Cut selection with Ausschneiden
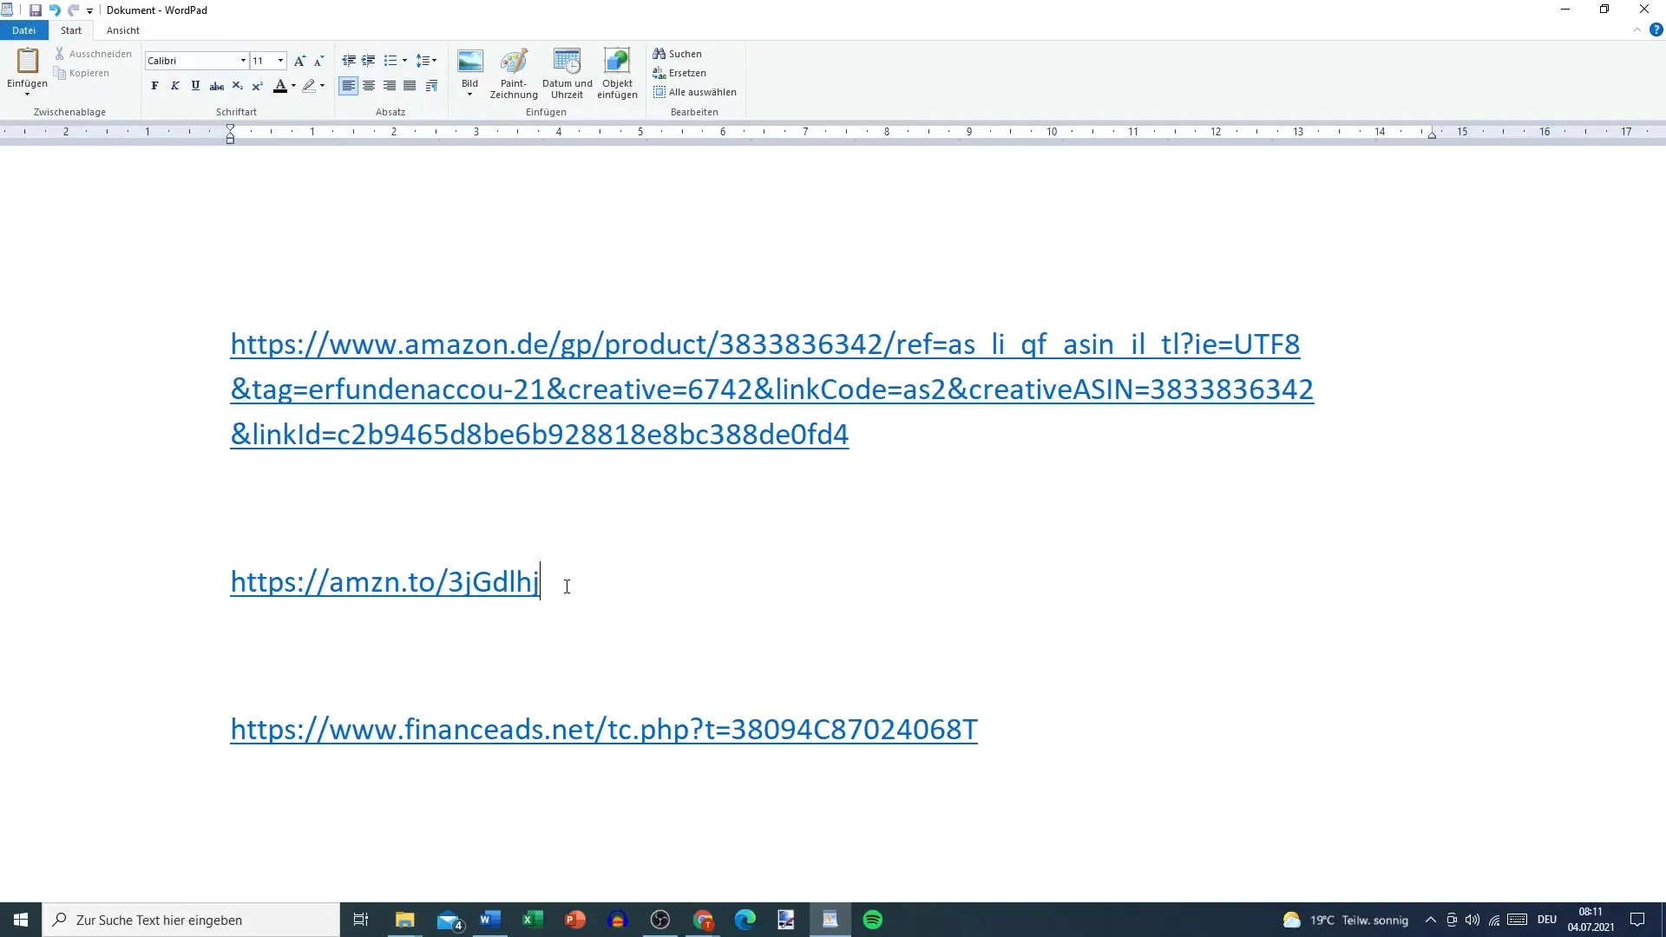The width and height of the screenshot is (1666, 937). [x=93, y=54]
